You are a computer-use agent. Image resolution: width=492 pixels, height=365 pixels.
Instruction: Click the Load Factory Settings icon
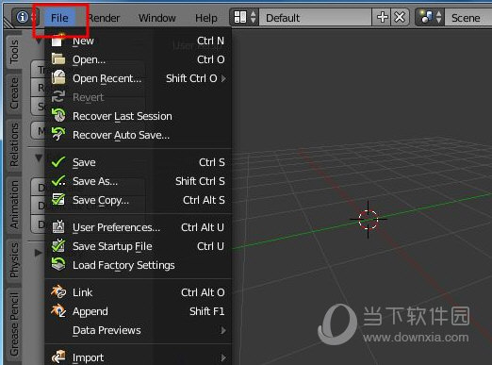click(x=58, y=264)
